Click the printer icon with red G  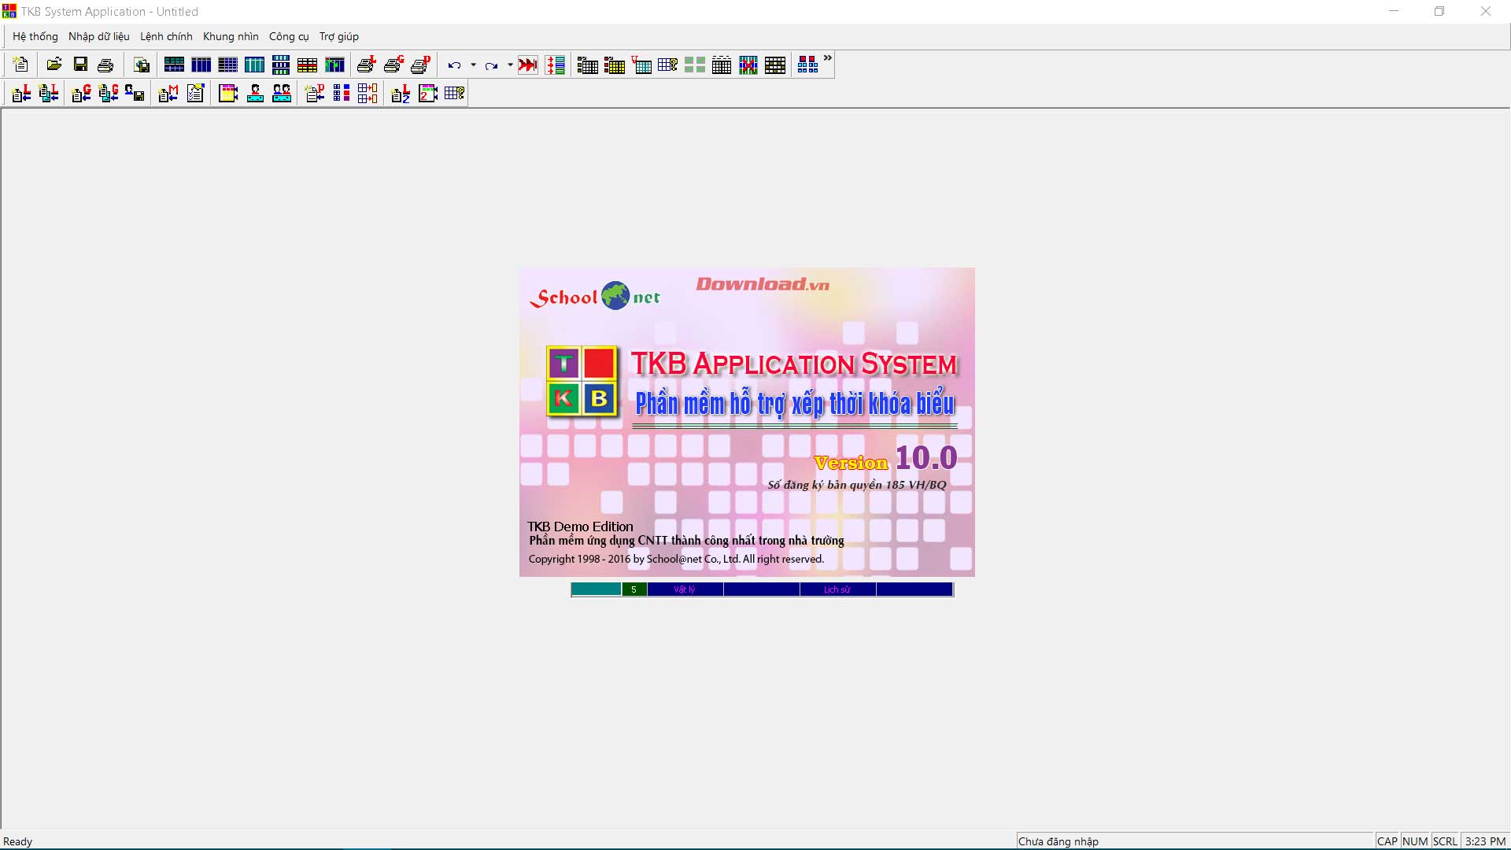pyautogui.click(x=393, y=65)
